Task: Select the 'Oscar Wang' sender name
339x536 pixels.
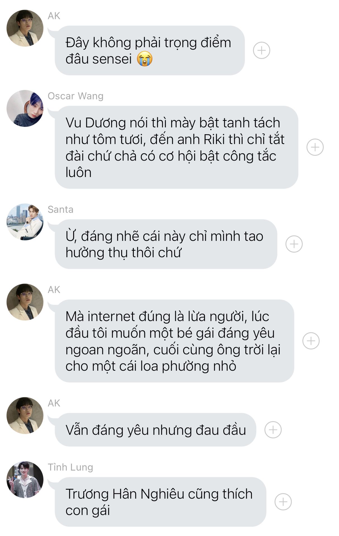Action: click(x=75, y=96)
